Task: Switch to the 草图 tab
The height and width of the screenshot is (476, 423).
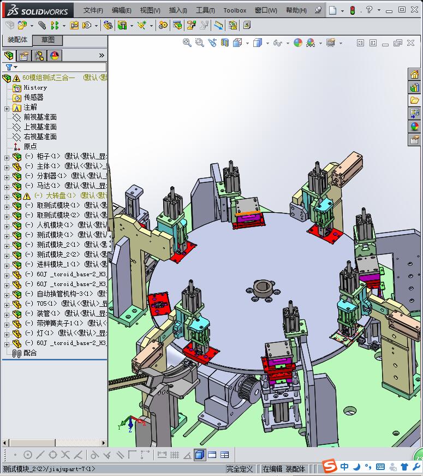Action: click(x=47, y=40)
